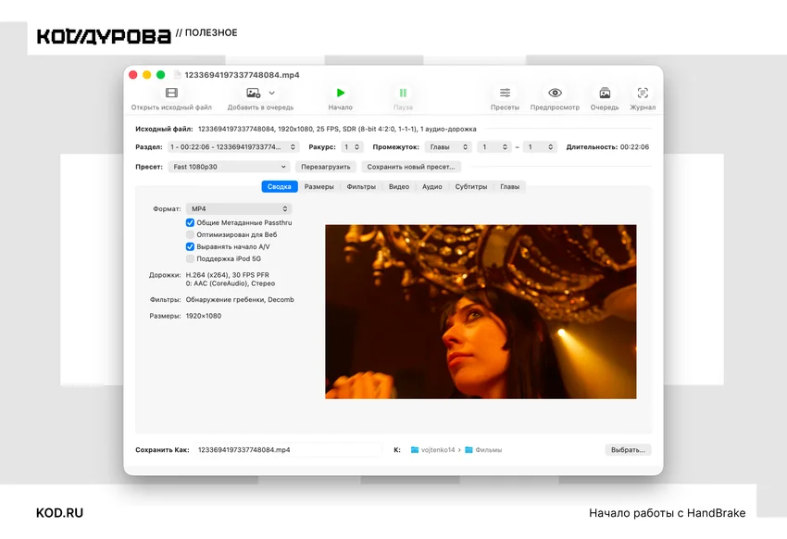The height and width of the screenshot is (539, 787).
Task: Click the Сохранить Как filename field
Action: (x=288, y=450)
